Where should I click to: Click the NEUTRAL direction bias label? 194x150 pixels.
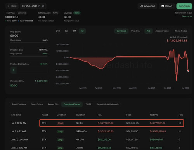[43, 50]
